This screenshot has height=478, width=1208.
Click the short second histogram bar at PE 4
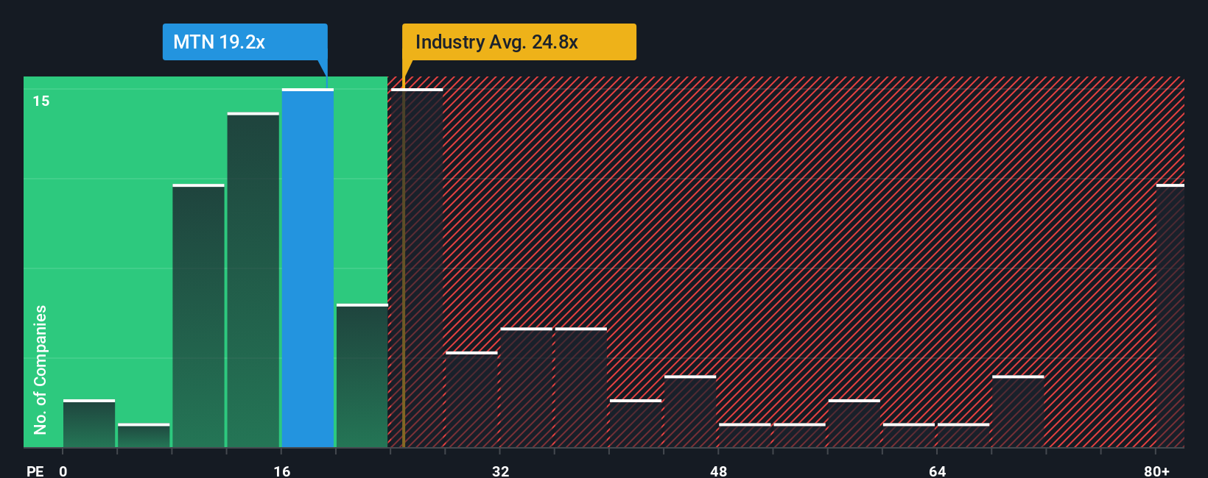[x=144, y=435]
